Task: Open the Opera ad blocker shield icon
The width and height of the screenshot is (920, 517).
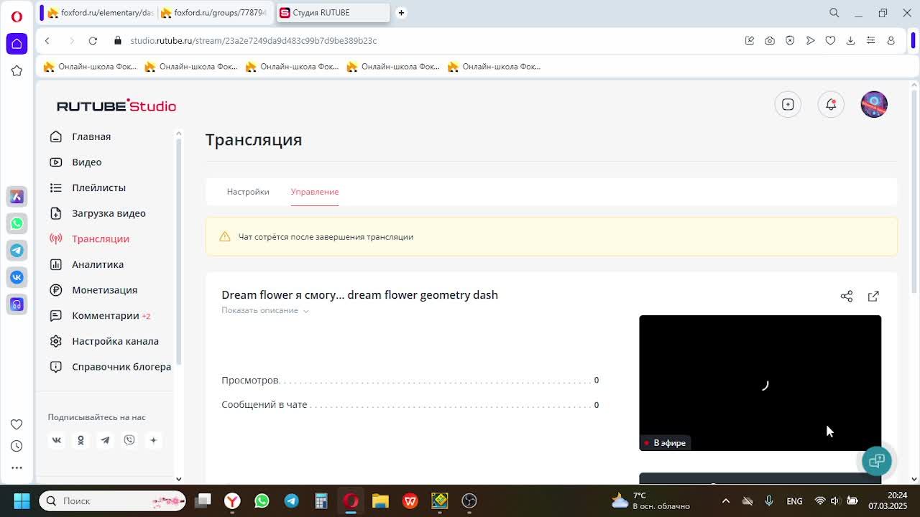Action: pyautogui.click(x=790, y=41)
